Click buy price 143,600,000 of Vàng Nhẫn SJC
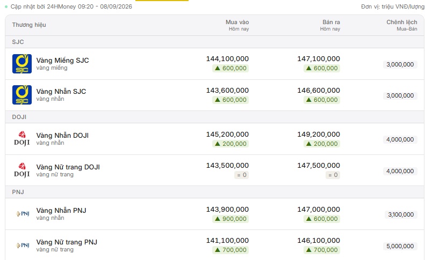This screenshot has width=425, height=260. (x=227, y=91)
